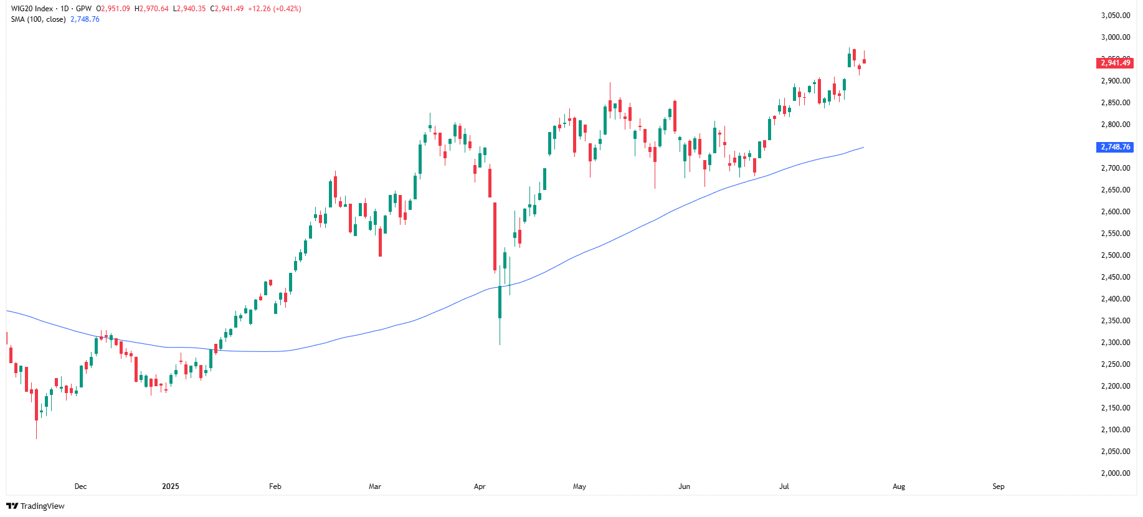Click the 2025 label on time axis

(170, 486)
